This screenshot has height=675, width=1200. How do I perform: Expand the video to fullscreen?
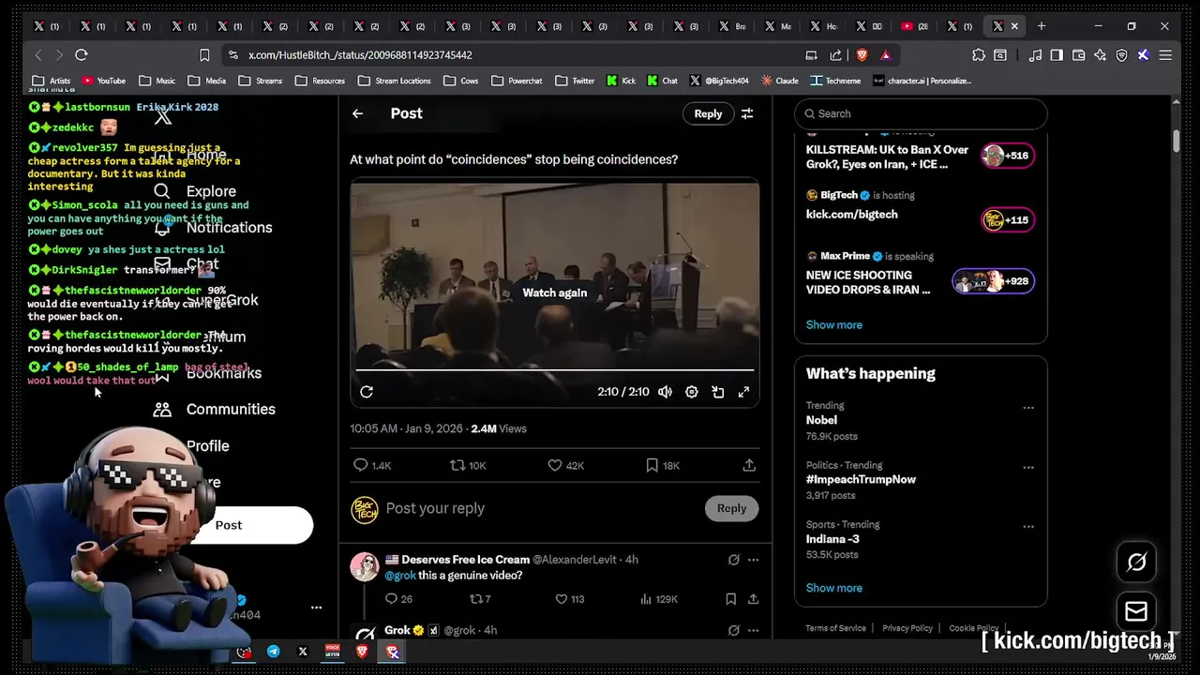[x=743, y=392]
